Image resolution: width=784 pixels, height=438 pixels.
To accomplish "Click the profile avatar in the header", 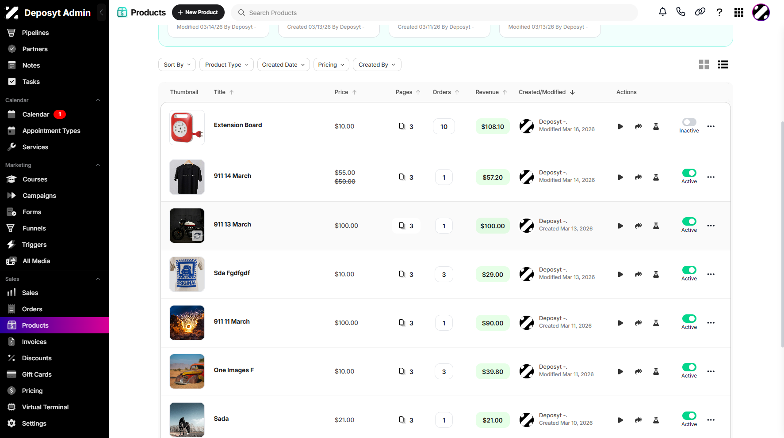I will pyautogui.click(x=761, y=12).
